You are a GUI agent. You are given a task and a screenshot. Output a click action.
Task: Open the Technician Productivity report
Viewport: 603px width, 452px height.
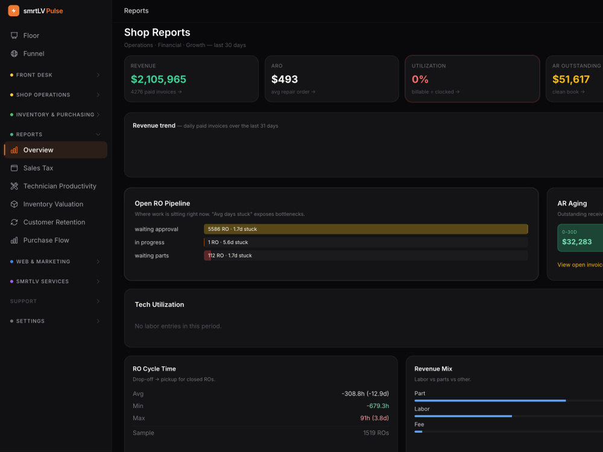pyautogui.click(x=55, y=186)
